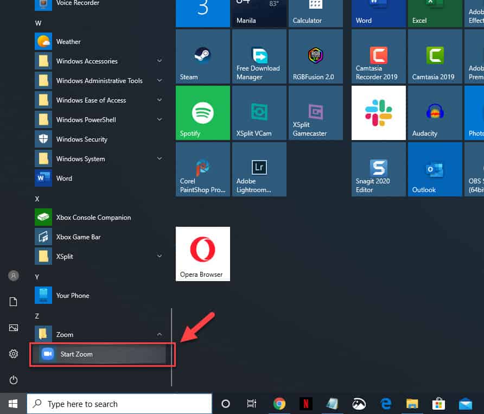This screenshot has width=484, height=414.
Task: Focus the Type here to search box
Action: click(x=119, y=404)
